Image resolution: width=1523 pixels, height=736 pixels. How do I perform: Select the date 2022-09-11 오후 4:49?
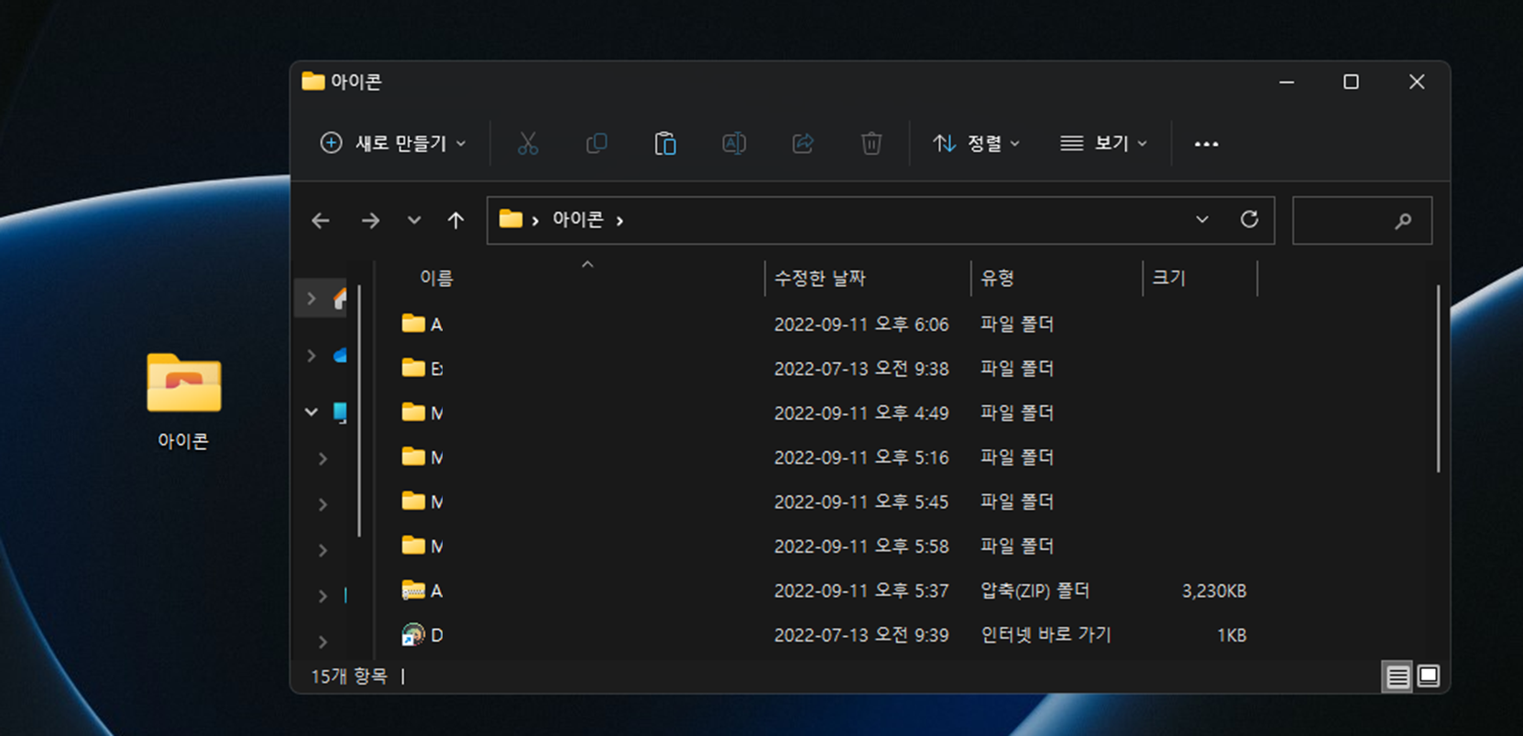coord(861,413)
